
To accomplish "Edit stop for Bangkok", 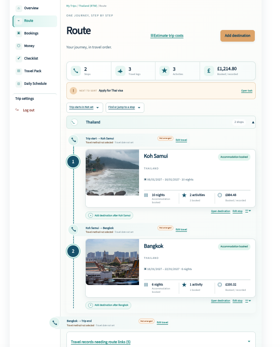I will [237, 301].
